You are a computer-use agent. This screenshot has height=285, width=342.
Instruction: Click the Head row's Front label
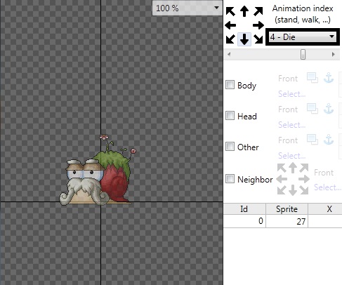288,110
